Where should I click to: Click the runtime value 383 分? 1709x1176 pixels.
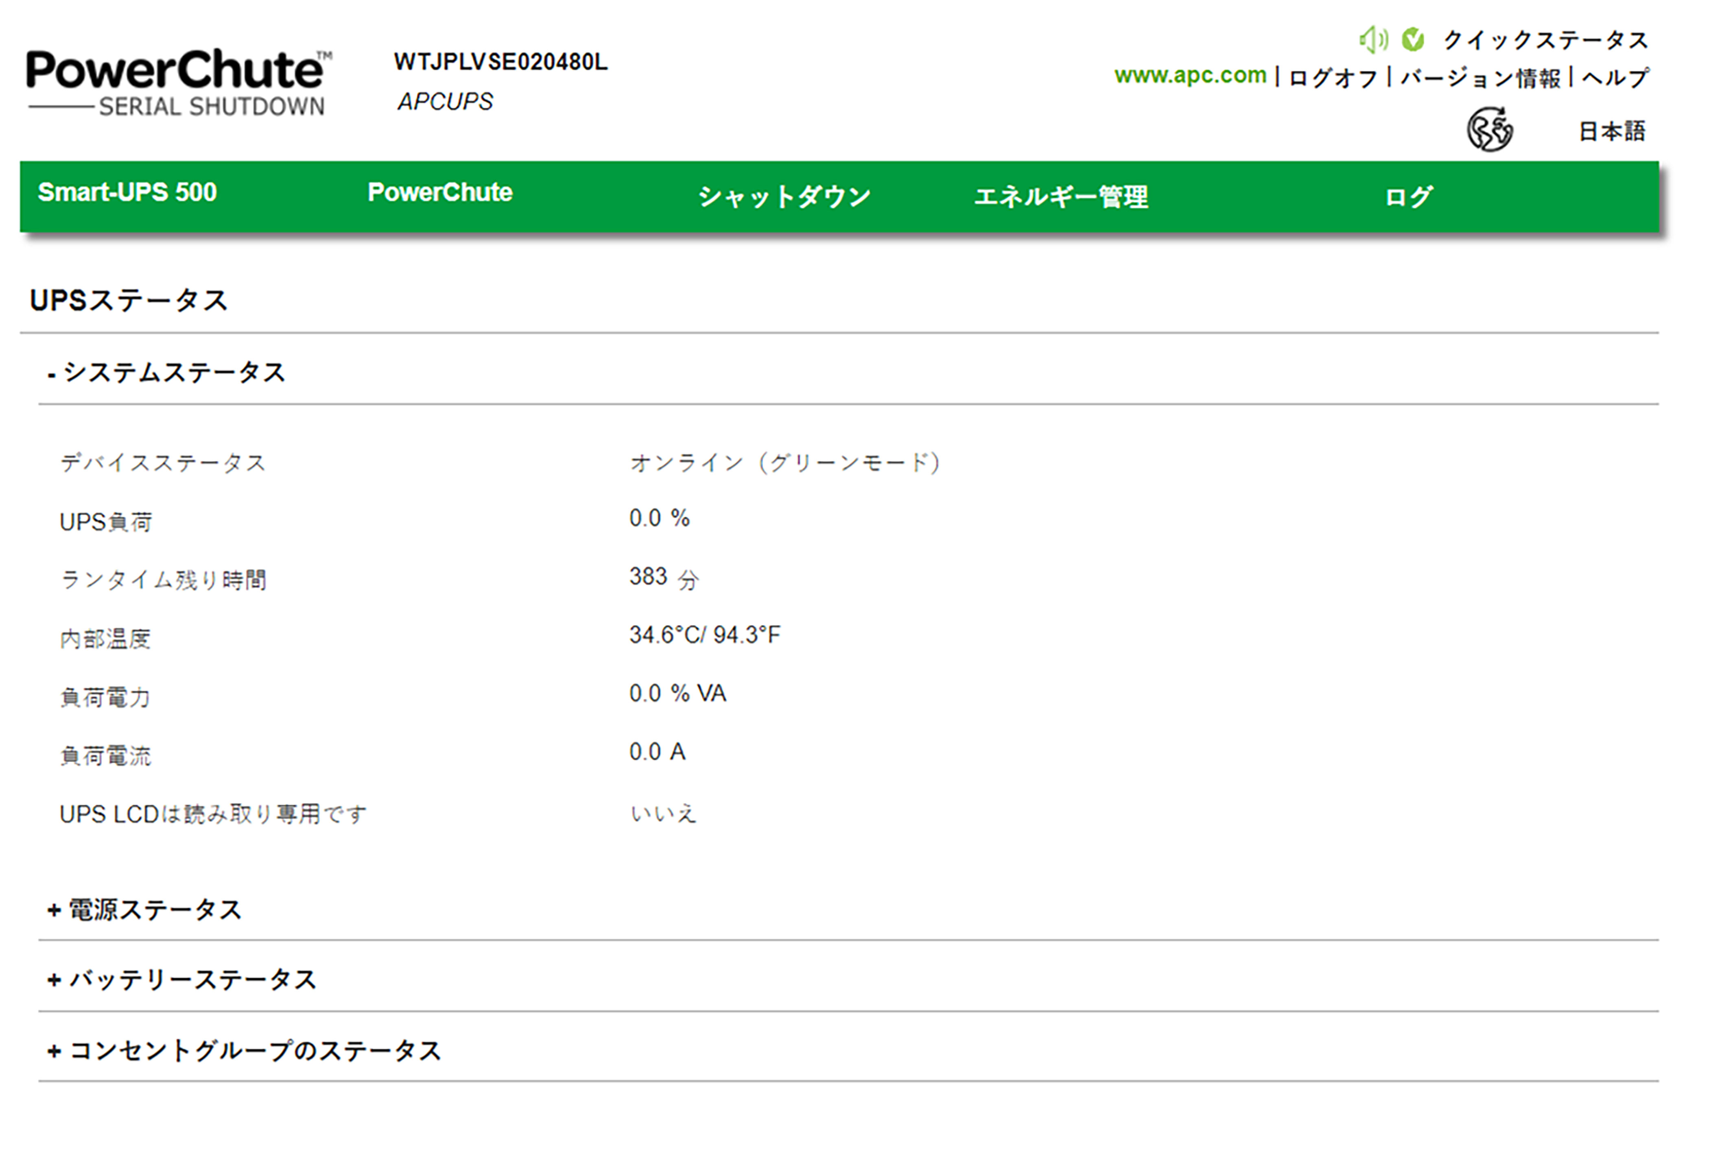click(664, 578)
